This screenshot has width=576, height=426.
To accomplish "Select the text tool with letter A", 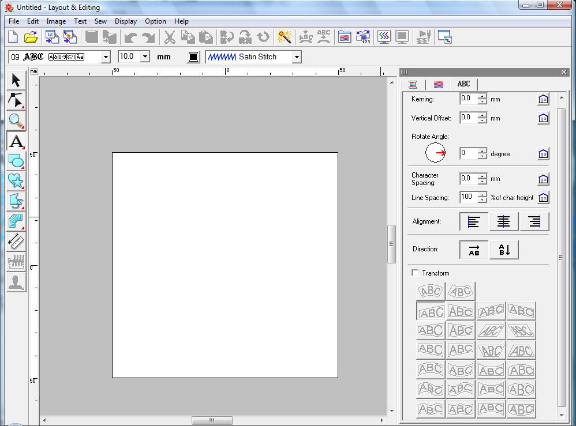I will [x=16, y=141].
